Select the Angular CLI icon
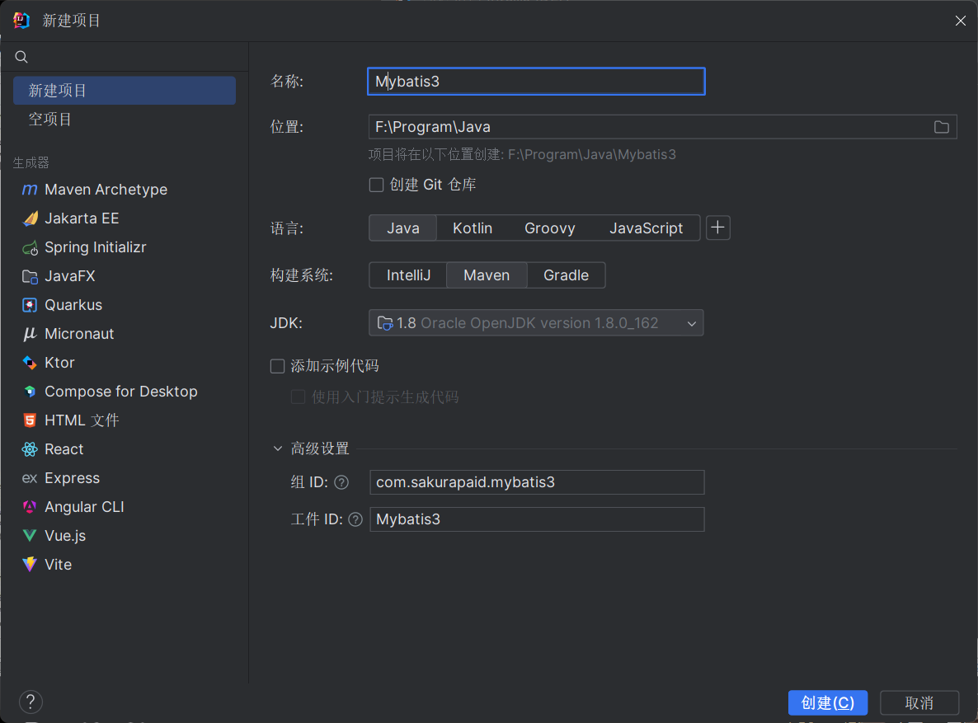The width and height of the screenshot is (978, 723). point(30,507)
